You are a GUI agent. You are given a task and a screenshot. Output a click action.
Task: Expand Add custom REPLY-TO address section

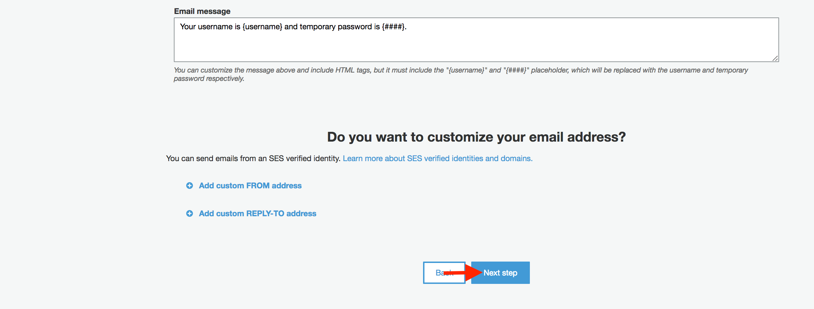tap(258, 213)
